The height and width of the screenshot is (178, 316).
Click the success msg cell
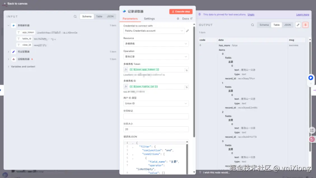[293, 45]
